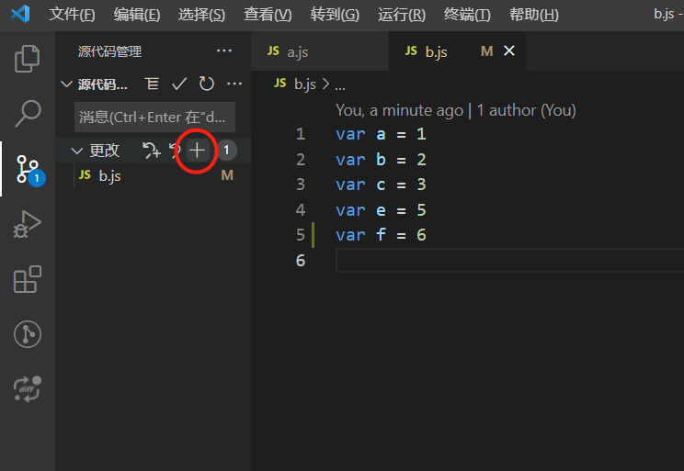Open the 编辑(E) menu
This screenshot has height=471, width=684.
(137, 15)
